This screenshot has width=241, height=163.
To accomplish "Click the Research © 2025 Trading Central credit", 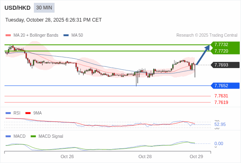I will [207, 35].
